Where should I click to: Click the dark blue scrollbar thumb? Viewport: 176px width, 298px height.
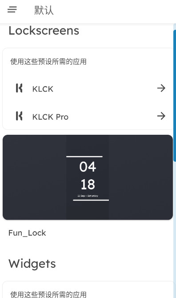click(x=175, y=96)
